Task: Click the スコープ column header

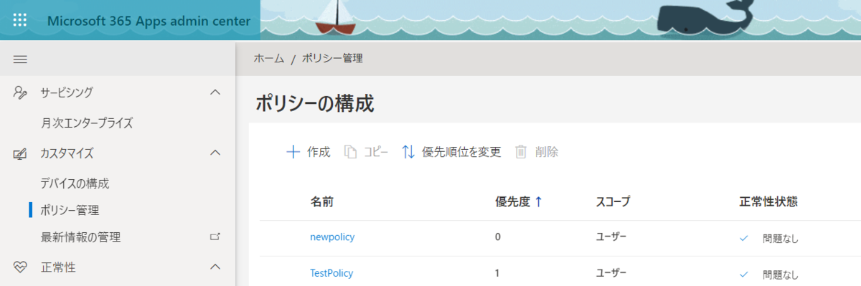Action: 613,202
